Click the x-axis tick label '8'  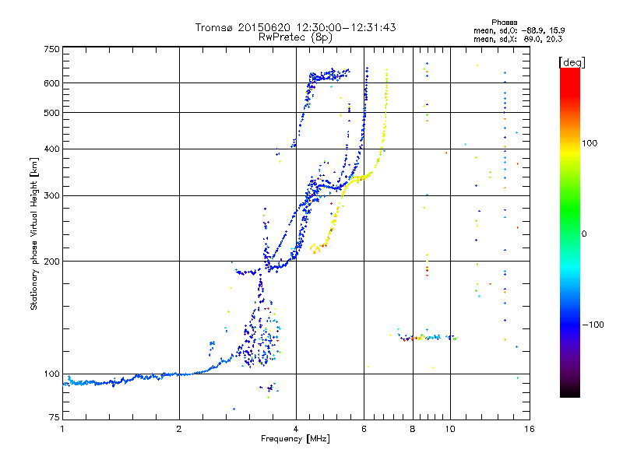[413, 429]
